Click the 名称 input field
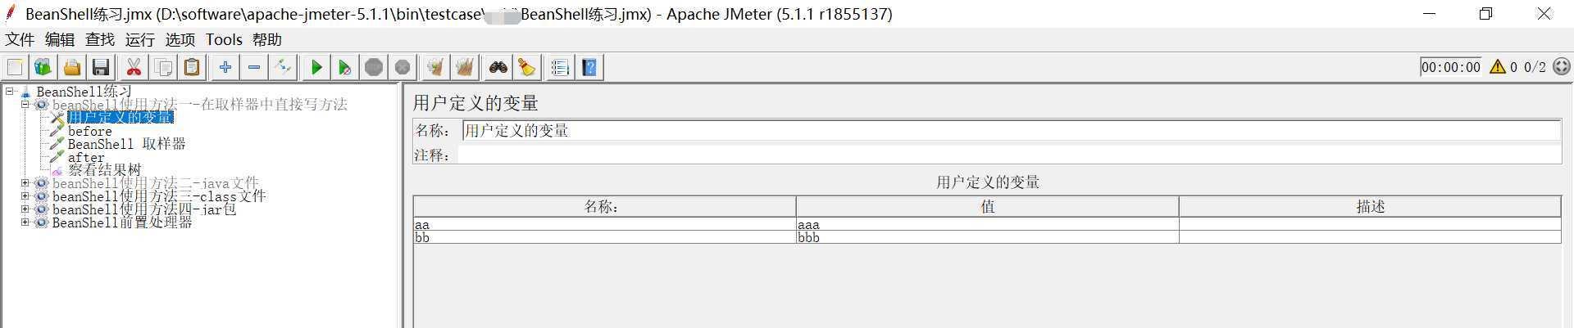The width and height of the screenshot is (1574, 328). 1011,131
